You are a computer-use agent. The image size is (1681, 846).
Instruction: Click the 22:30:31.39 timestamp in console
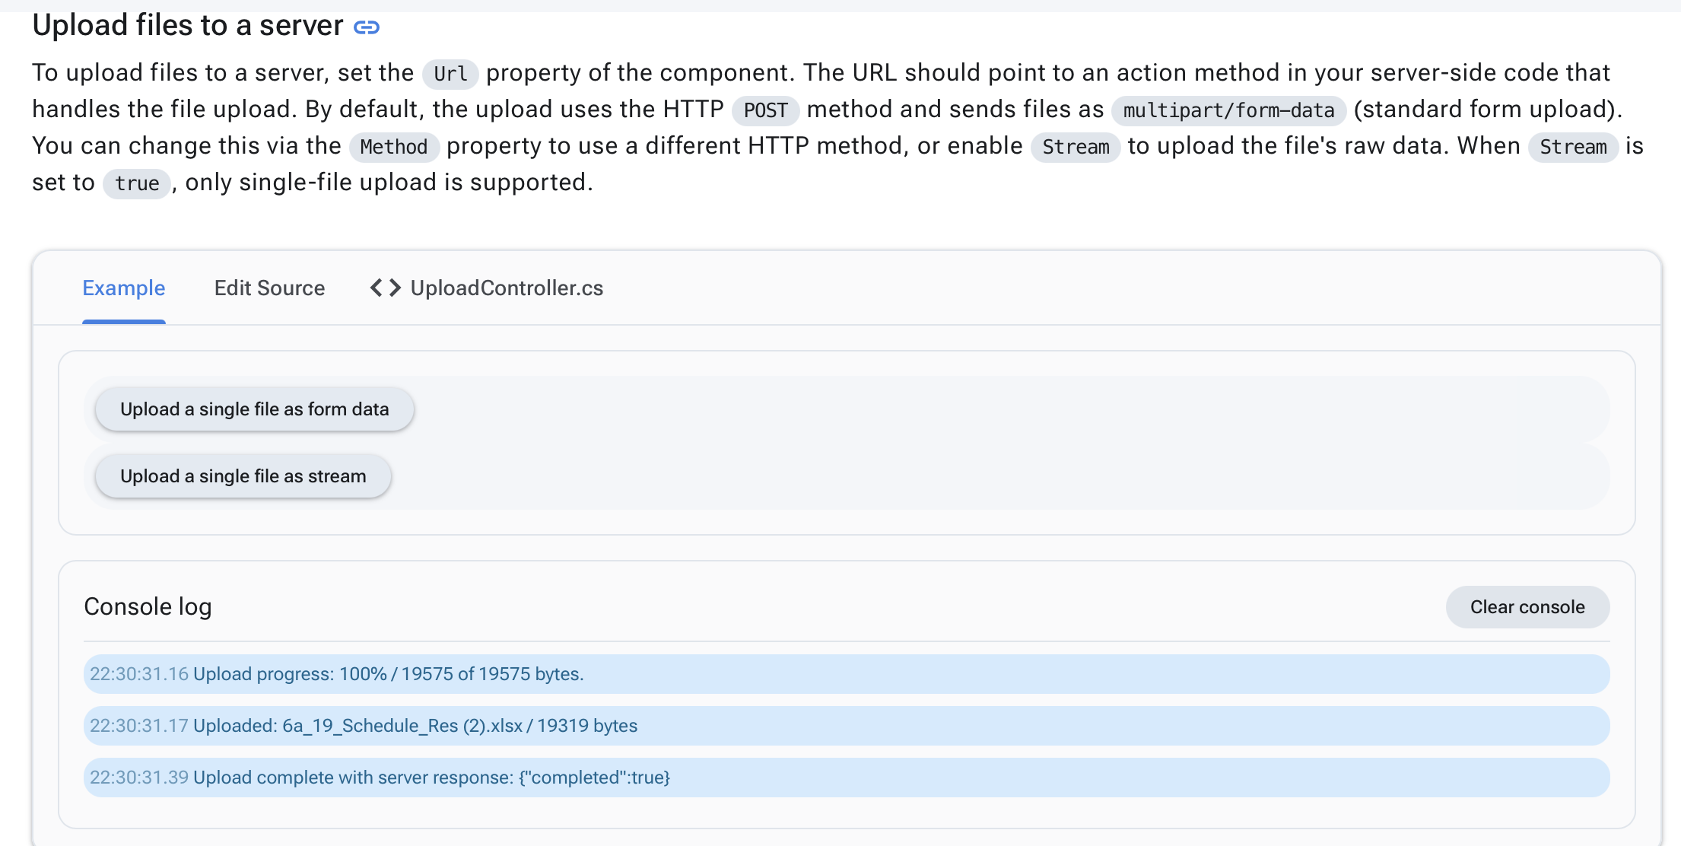click(139, 778)
